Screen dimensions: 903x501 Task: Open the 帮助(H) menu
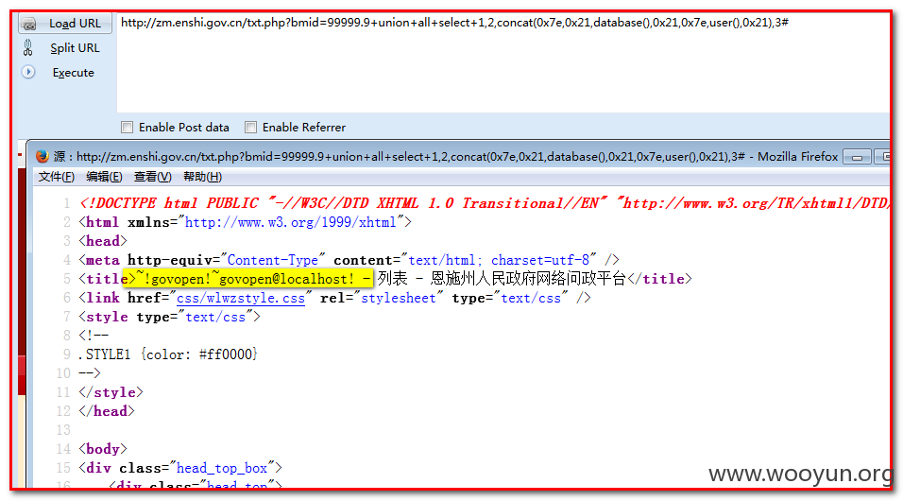tap(203, 177)
